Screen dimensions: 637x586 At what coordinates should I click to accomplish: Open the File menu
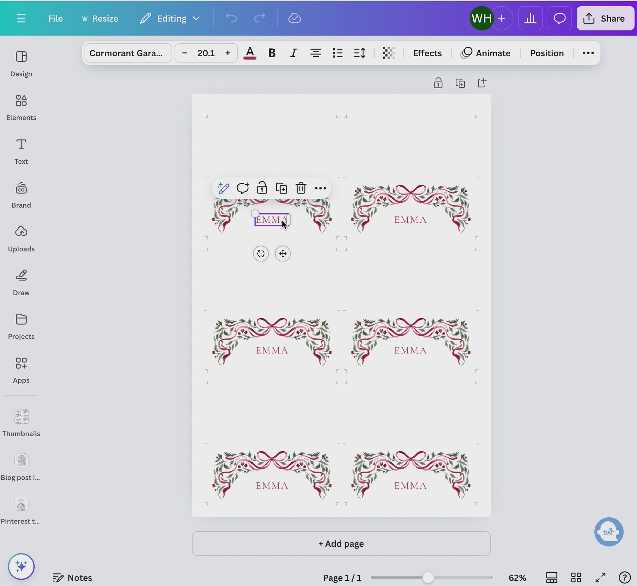(x=55, y=18)
